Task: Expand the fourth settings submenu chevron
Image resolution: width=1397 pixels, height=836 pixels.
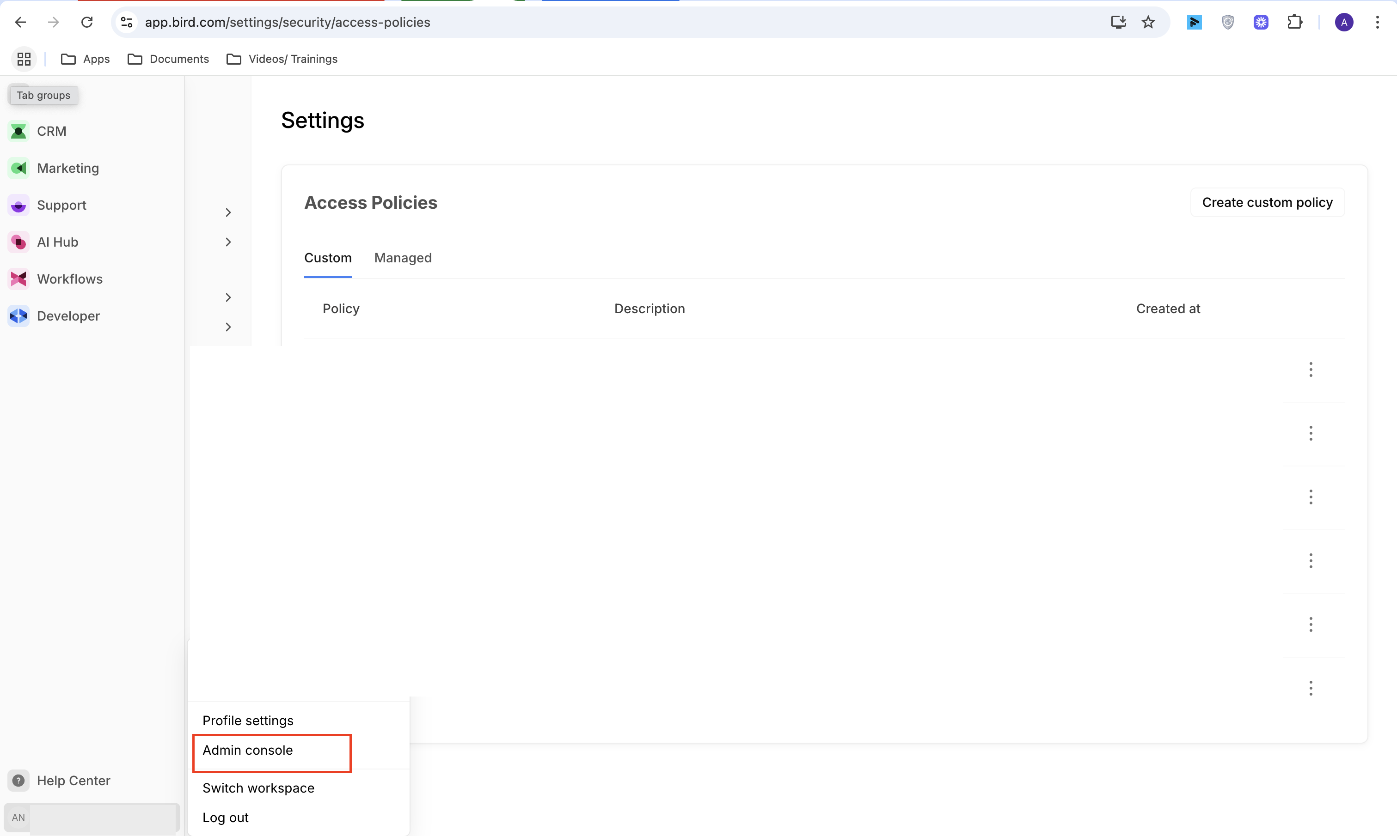Action: (228, 327)
